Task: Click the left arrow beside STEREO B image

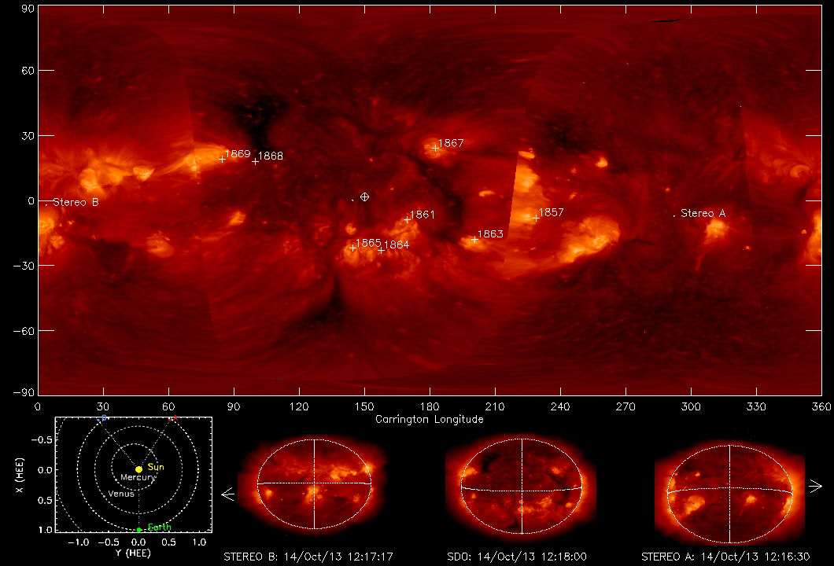Action: [x=228, y=494]
